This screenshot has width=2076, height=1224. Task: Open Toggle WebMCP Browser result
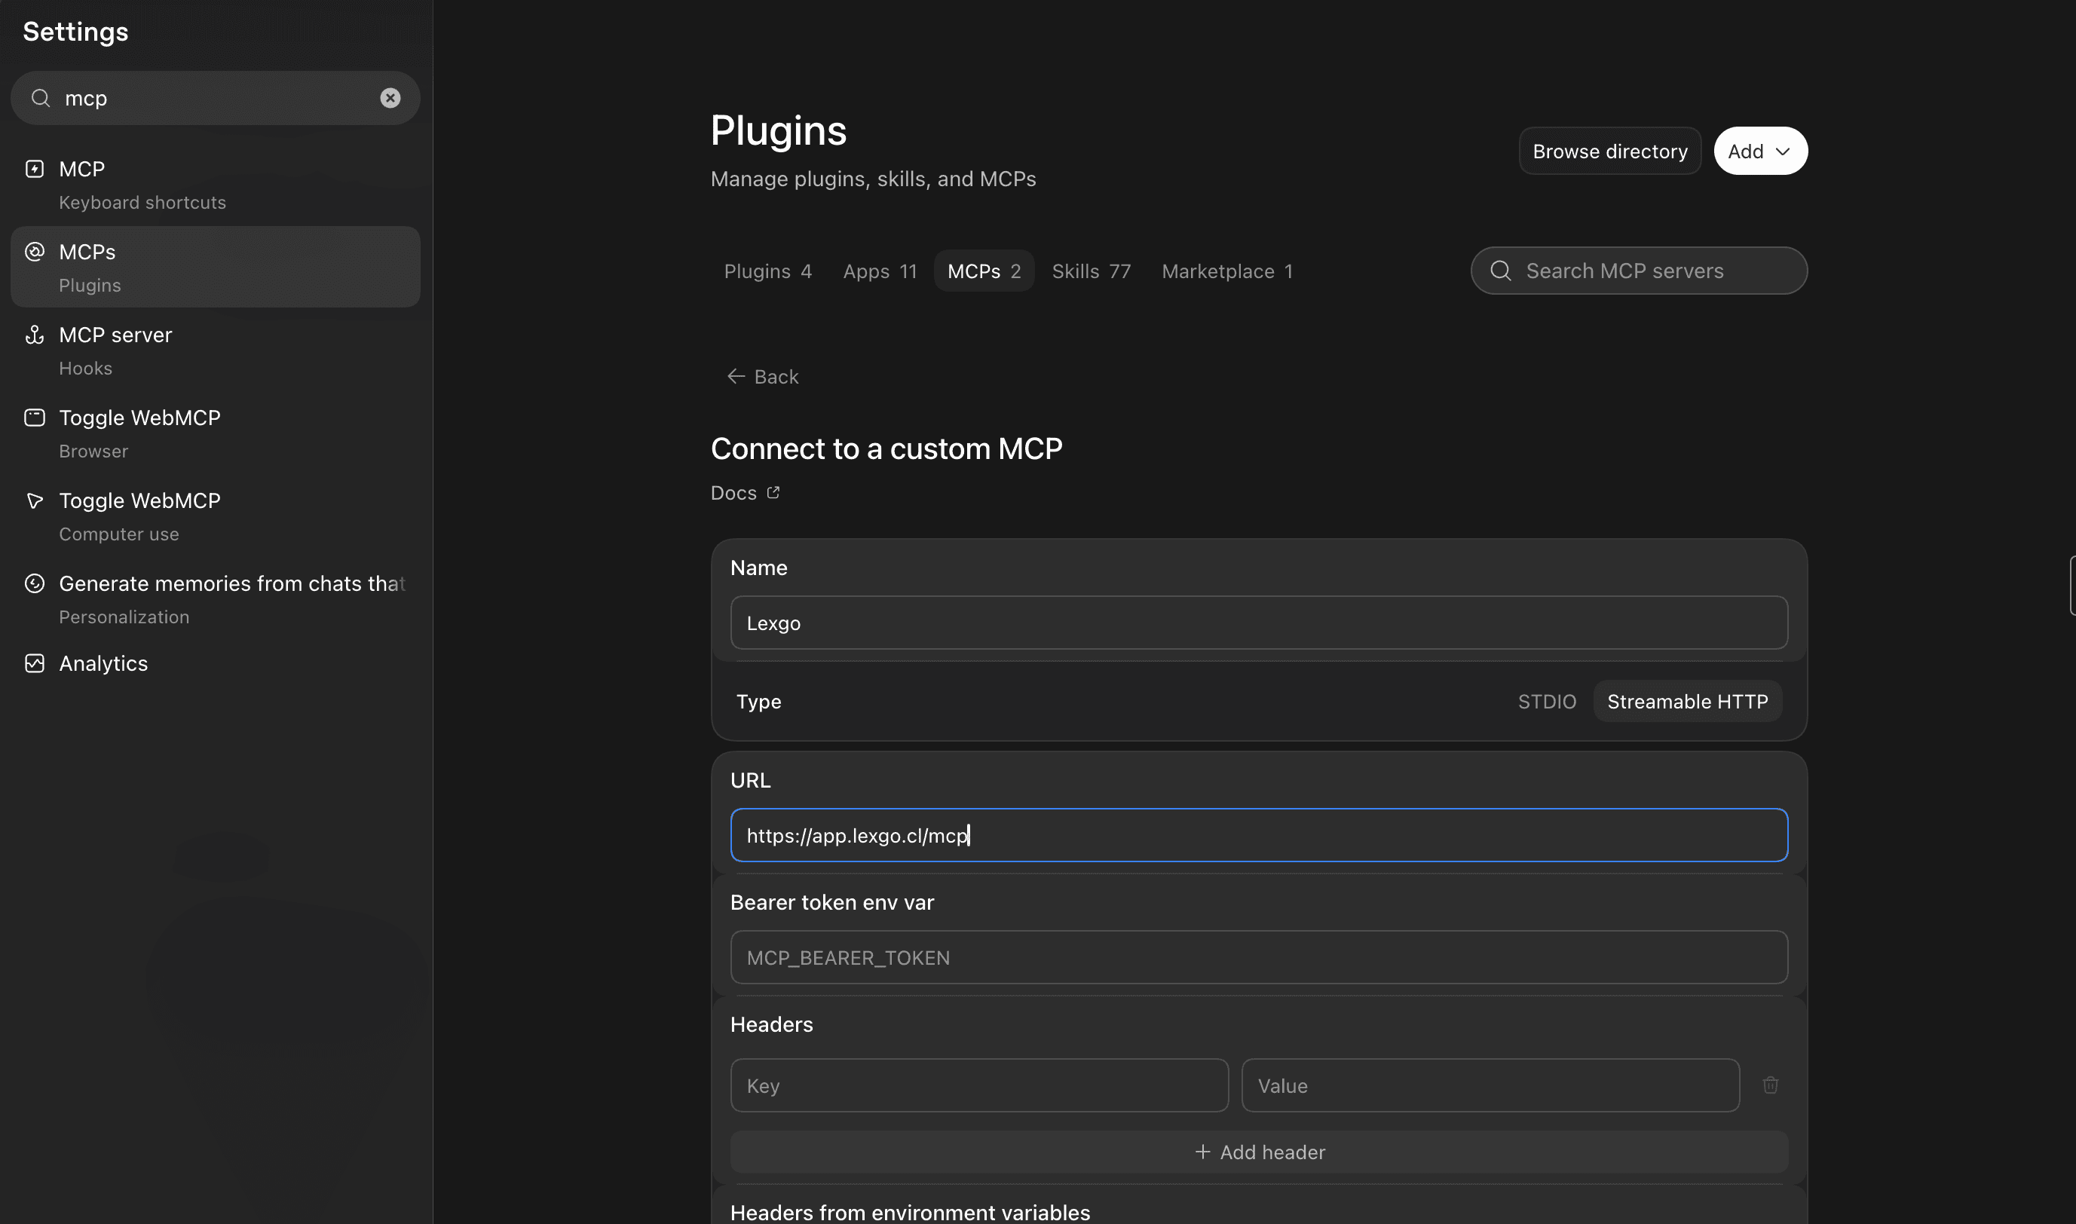click(x=216, y=433)
